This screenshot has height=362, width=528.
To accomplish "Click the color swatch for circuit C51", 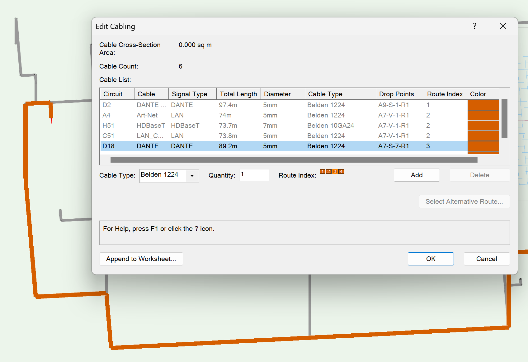I will coord(483,136).
